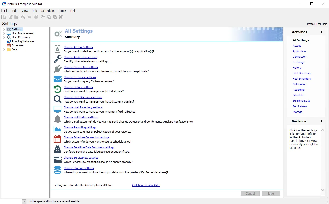Screen dimensions: 329x204
Task: Expand the Host Management tree node
Action: tap(4, 33)
